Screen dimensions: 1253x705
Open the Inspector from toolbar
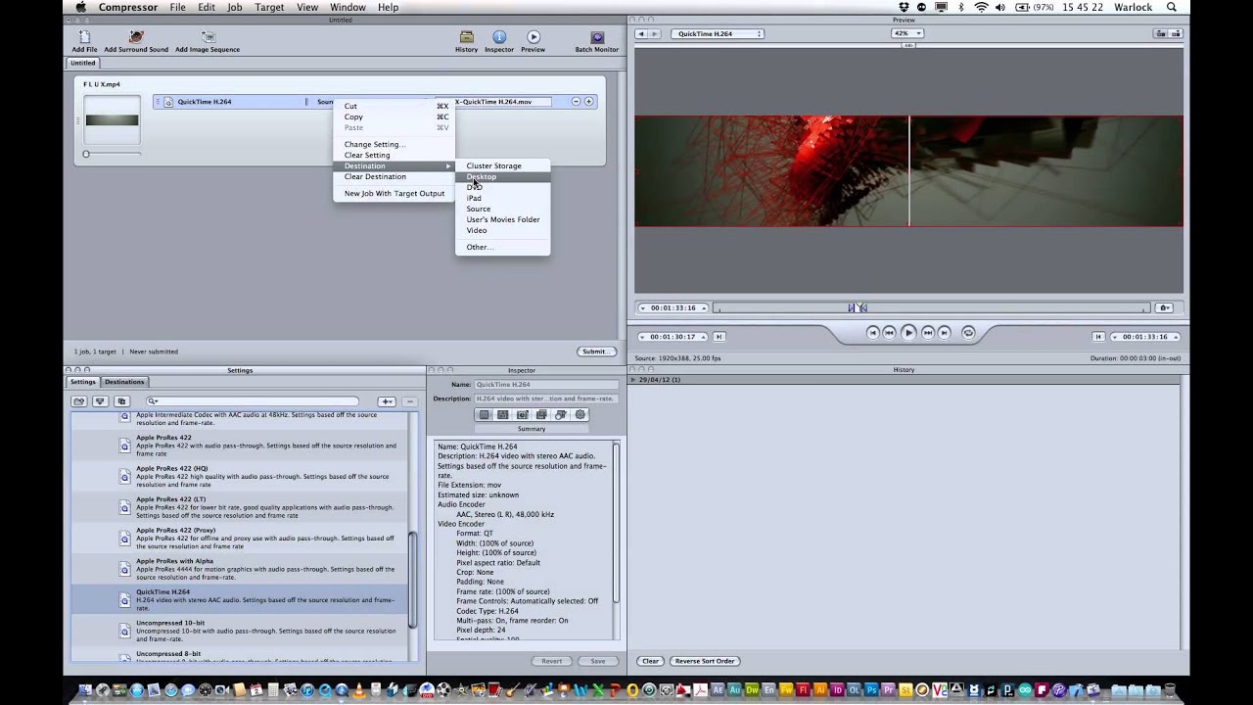click(499, 37)
